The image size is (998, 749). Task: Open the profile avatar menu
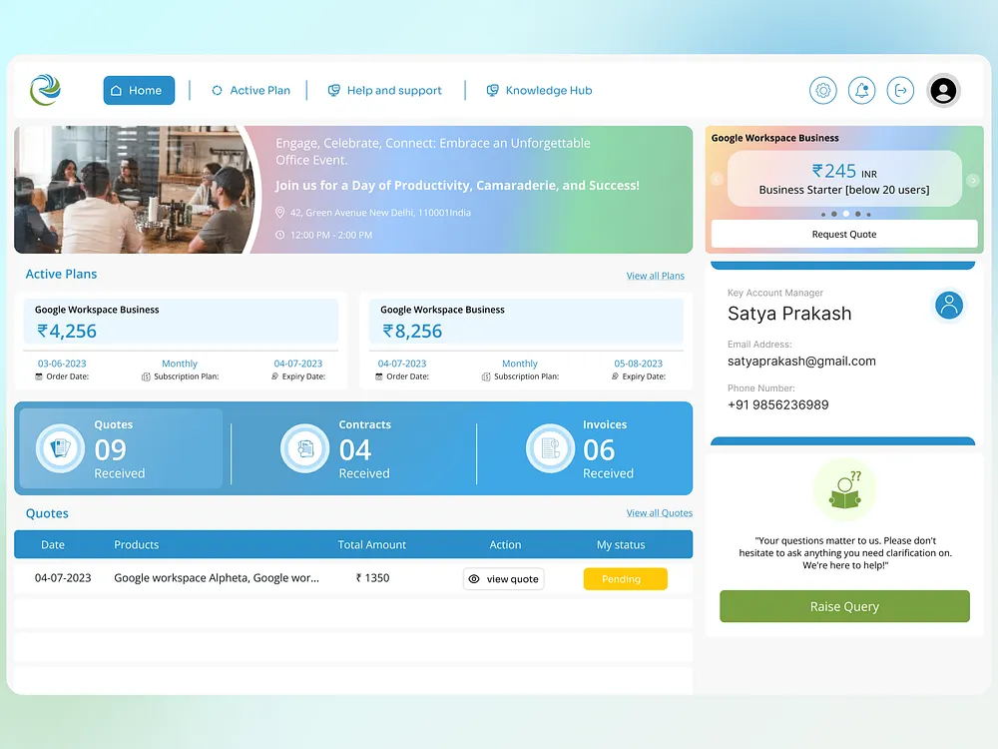tap(943, 90)
